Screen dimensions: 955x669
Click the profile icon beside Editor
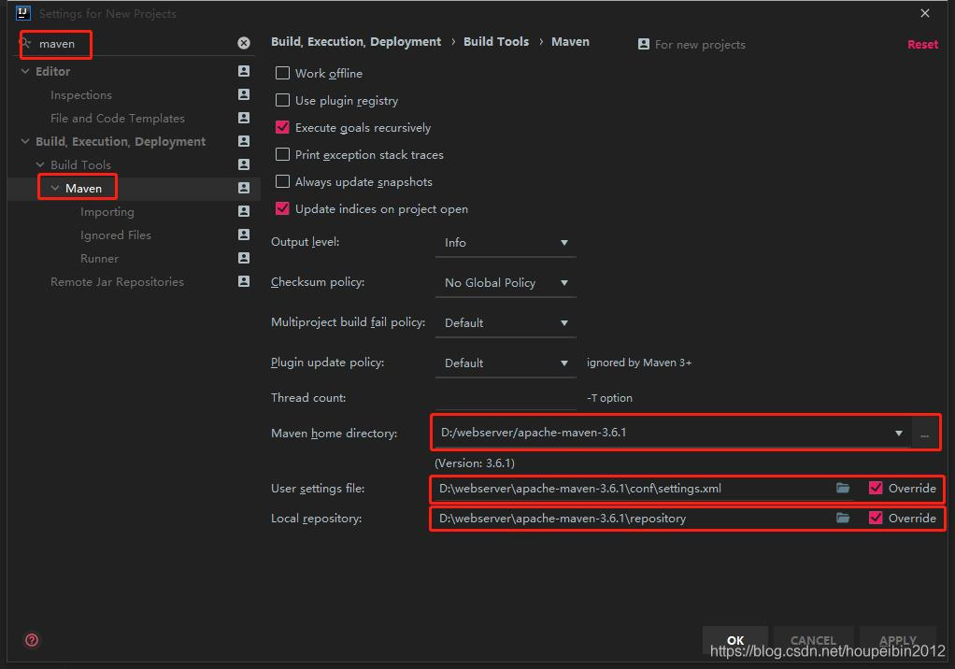pos(244,71)
